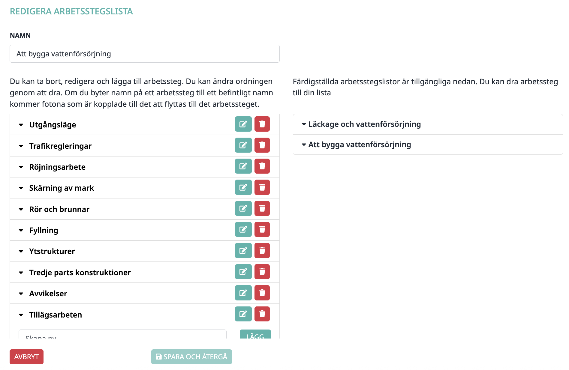Click the edit icon for Rör och brunnar
Viewport: 569px width, 370px height.
[x=243, y=208]
